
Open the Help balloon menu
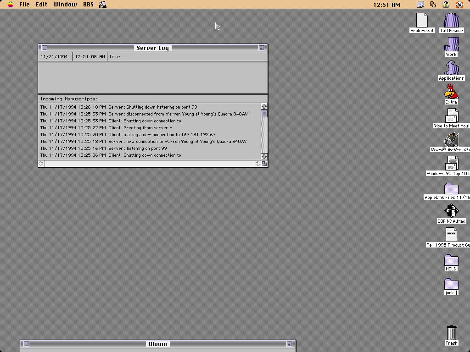[446, 5]
